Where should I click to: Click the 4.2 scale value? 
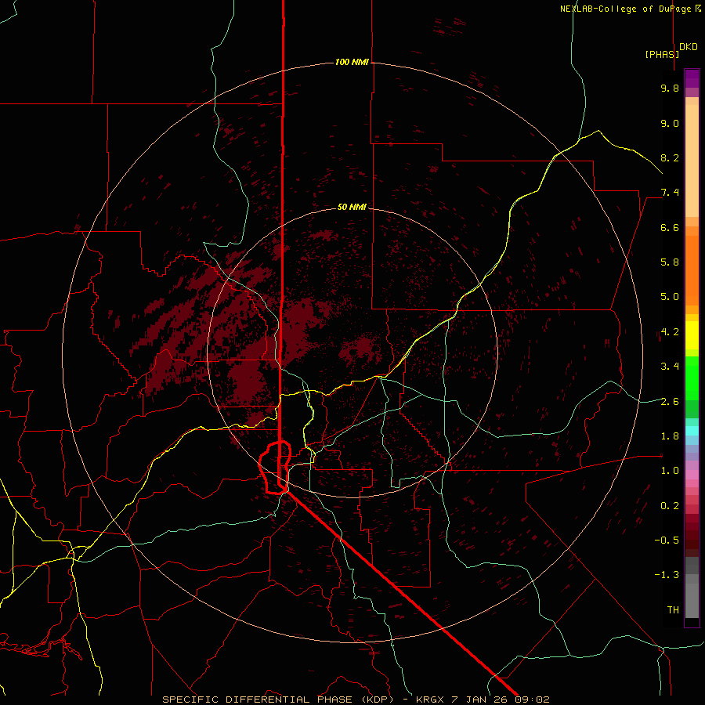670,332
